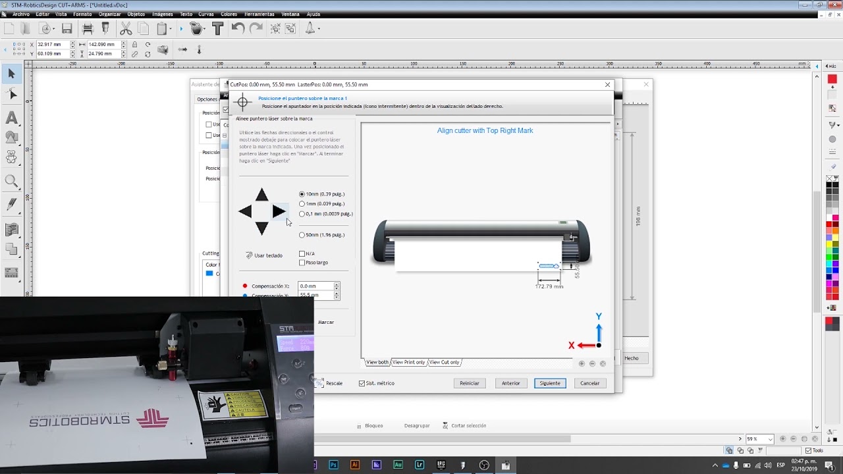Click the horizontal mirror arrow icon

[x=182, y=49]
